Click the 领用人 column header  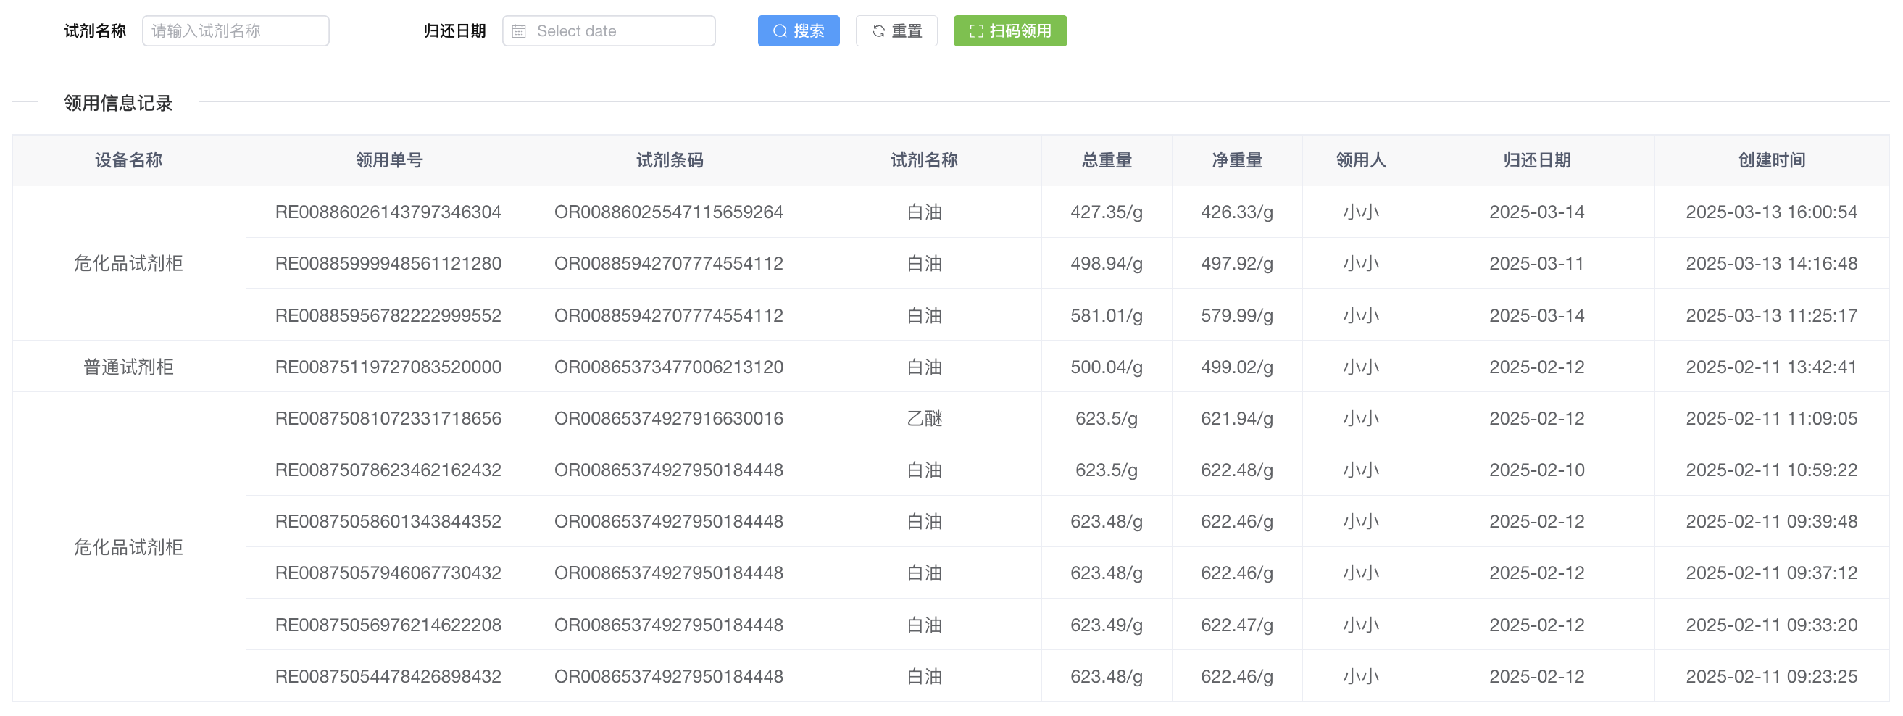1361,160
